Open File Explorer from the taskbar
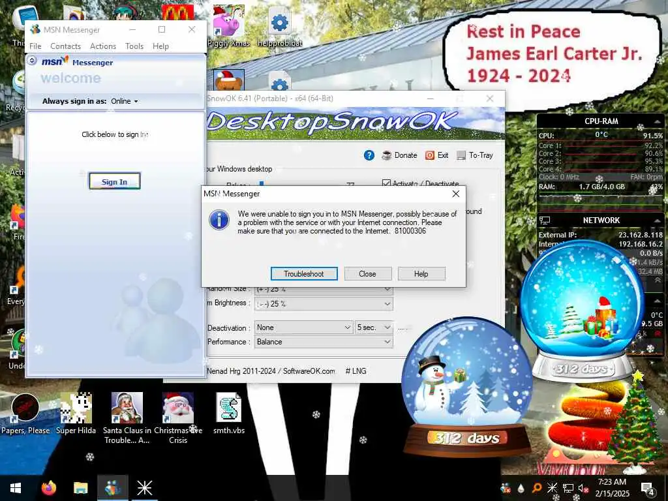 point(80,488)
